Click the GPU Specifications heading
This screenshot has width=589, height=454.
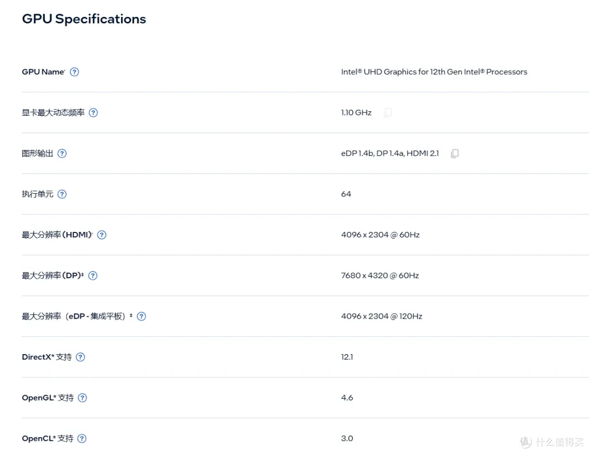(84, 19)
